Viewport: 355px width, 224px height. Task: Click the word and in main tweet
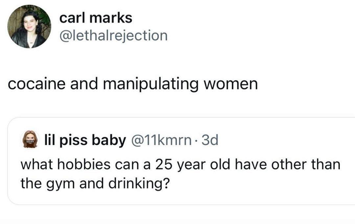[87, 84]
